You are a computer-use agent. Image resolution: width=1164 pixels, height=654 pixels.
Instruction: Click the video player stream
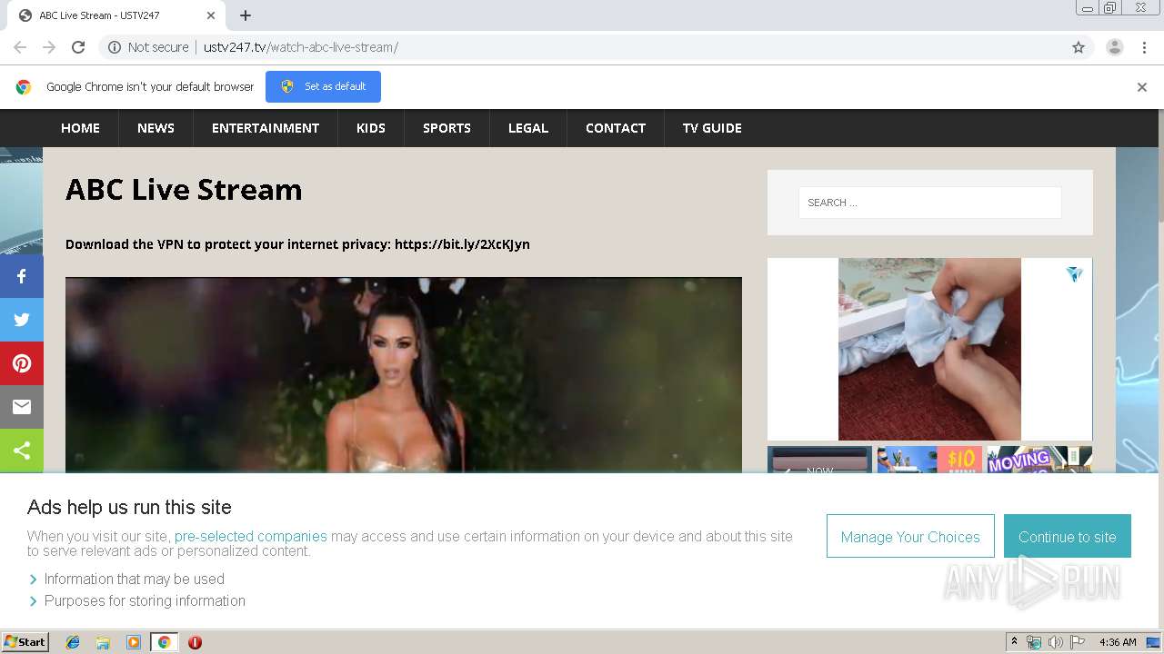pyautogui.click(x=404, y=374)
